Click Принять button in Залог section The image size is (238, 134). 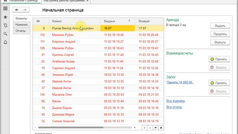click(x=219, y=83)
